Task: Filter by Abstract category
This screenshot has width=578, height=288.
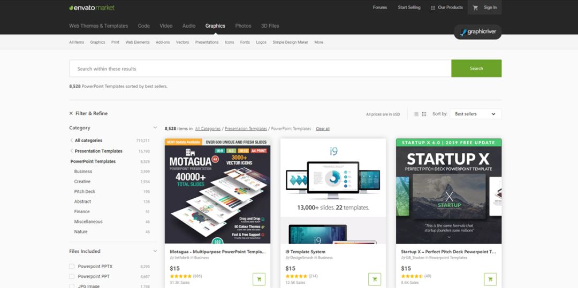Action: click(x=82, y=201)
